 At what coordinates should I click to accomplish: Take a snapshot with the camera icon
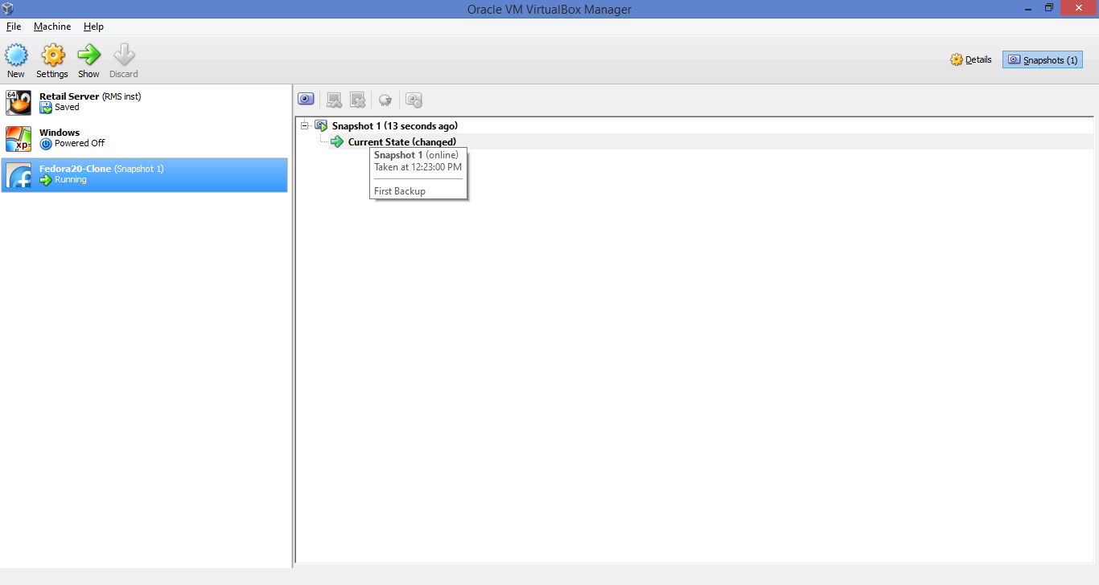click(x=306, y=100)
